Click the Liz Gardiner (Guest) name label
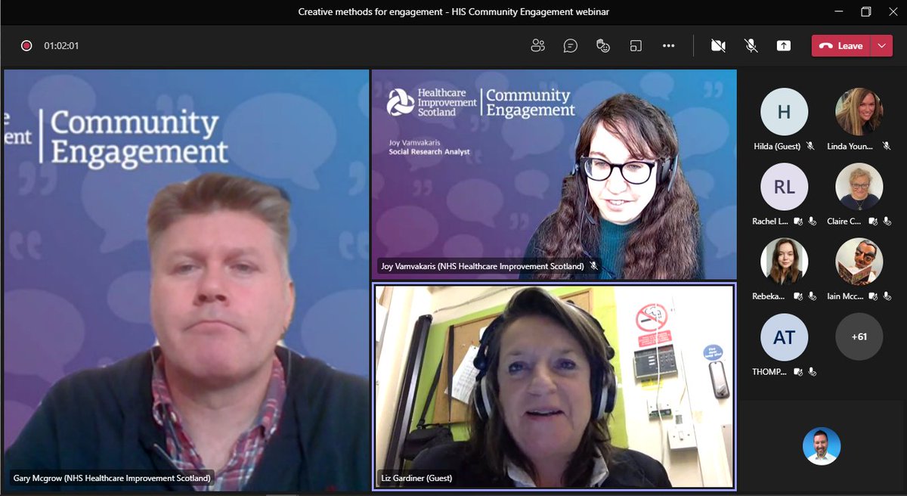 coord(415,478)
